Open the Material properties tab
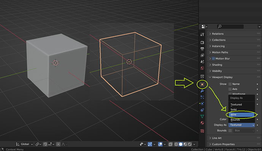 click(x=202, y=123)
